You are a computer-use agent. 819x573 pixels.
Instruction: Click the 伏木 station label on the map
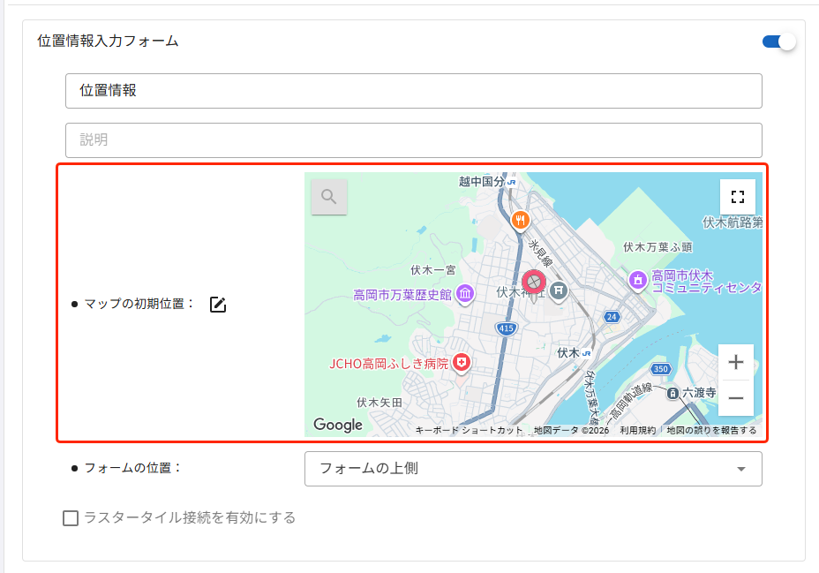(568, 353)
